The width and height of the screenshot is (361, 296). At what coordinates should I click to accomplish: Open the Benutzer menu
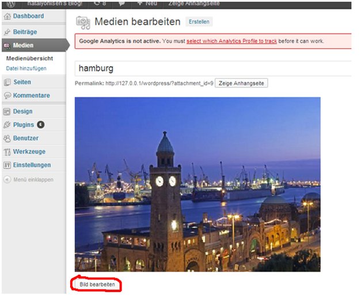[x=26, y=138]
